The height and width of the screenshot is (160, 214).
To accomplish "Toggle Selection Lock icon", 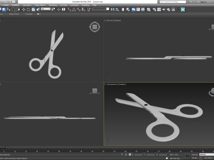I will pos(126,155).
